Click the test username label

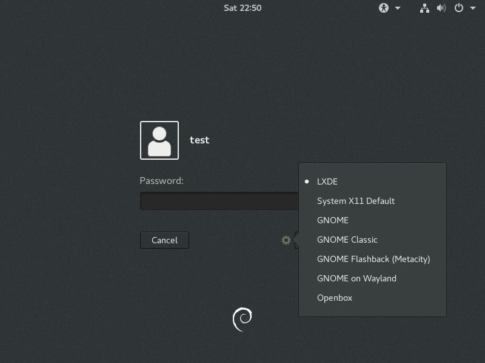199,140
